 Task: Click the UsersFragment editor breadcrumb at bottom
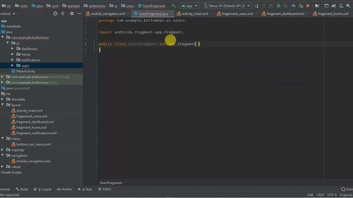111,183
